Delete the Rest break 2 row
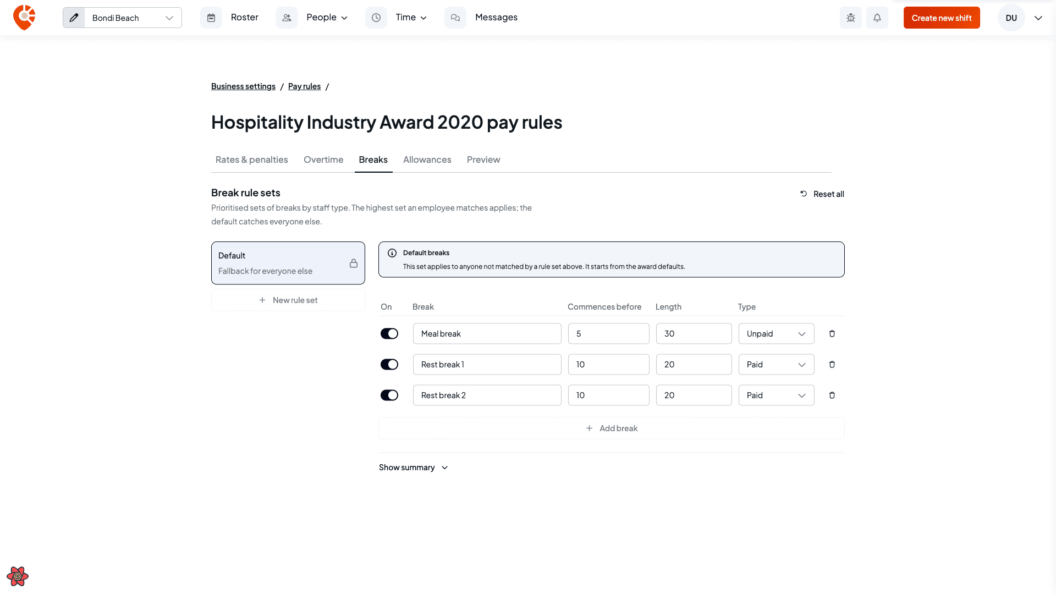 [x=832, y=395]
